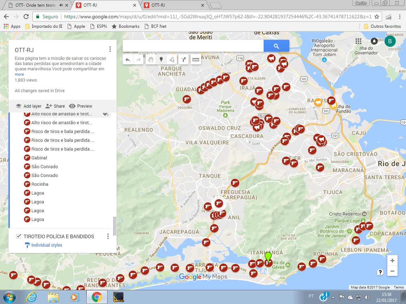Open the Apple bookmark
This screenshot has width=406, height=304.
tap(76, 26)
